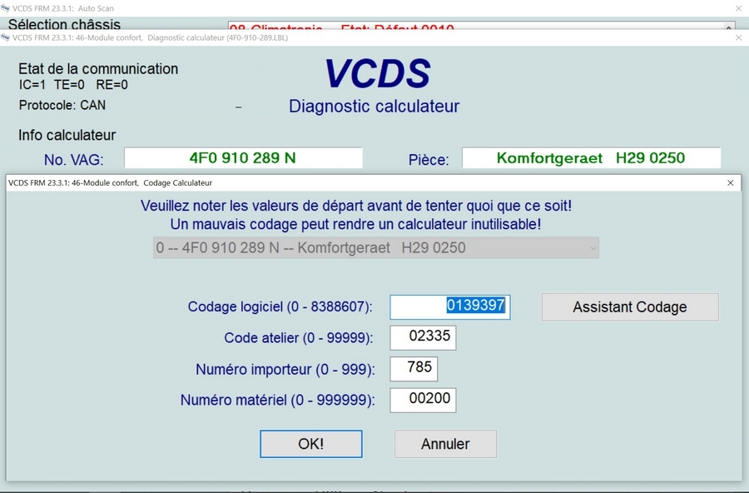Select the Codage logiciel input field
This screenshot has width=749, height=493.
coord(450,307)
